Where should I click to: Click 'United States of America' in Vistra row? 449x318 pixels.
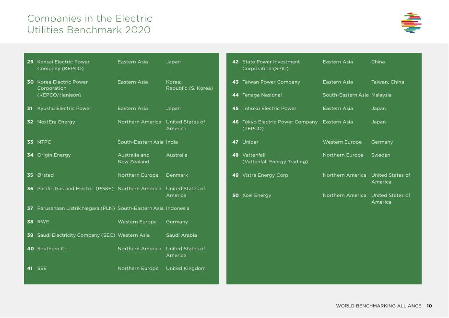[390, 178]
